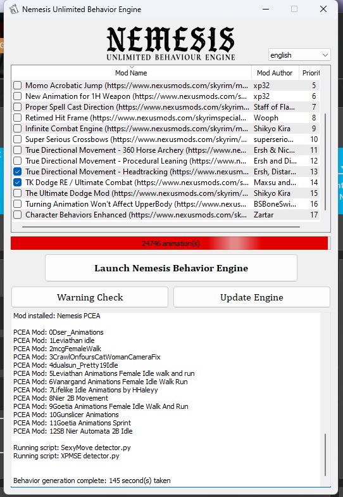The width and height of the screenshot is (343, 497).
Task: Click the mod list horizontal scrollbar
Action: (x=161, y=227)
